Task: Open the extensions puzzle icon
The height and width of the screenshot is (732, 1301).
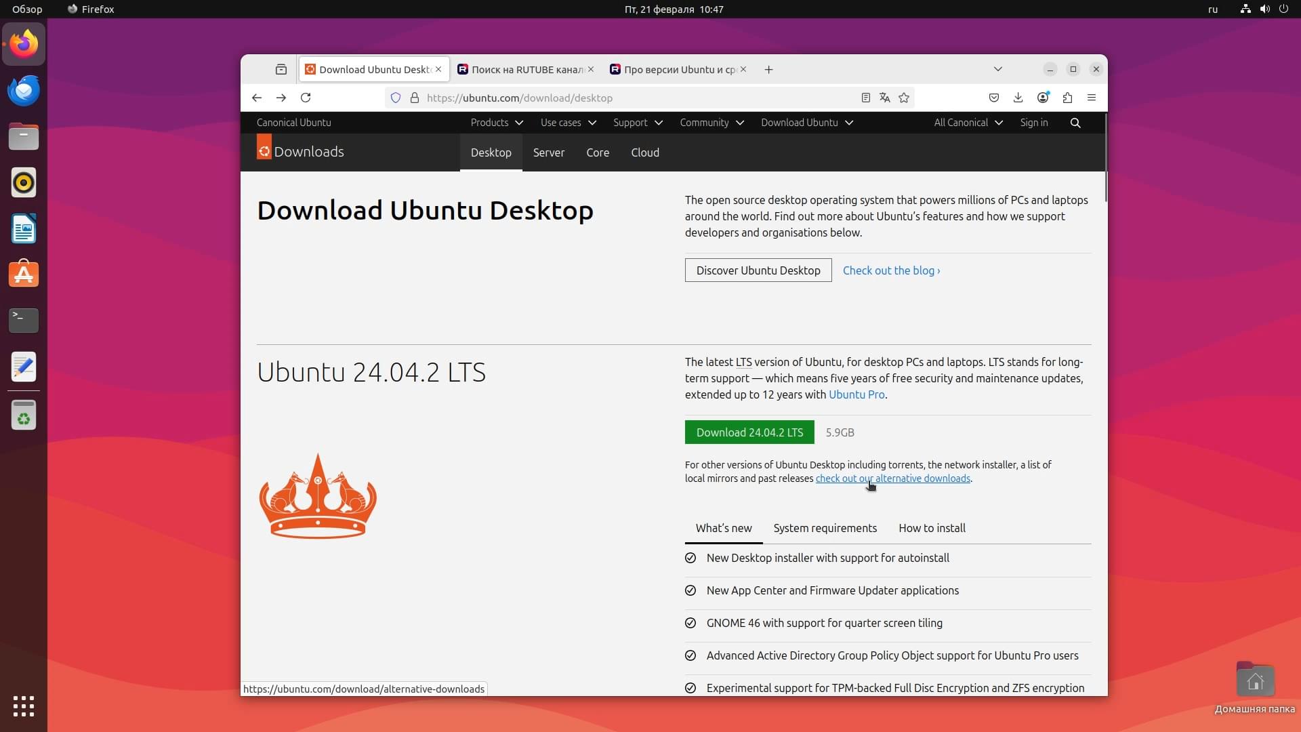Action: pyautogui.click(x=1067, y=98)
